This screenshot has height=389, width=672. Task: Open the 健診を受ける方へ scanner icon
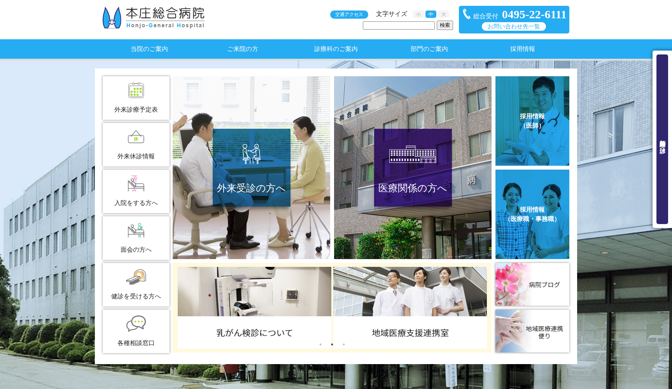pos(136,277)
